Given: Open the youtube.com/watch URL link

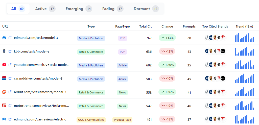Looking at the screenshot, I should [41, 65].
